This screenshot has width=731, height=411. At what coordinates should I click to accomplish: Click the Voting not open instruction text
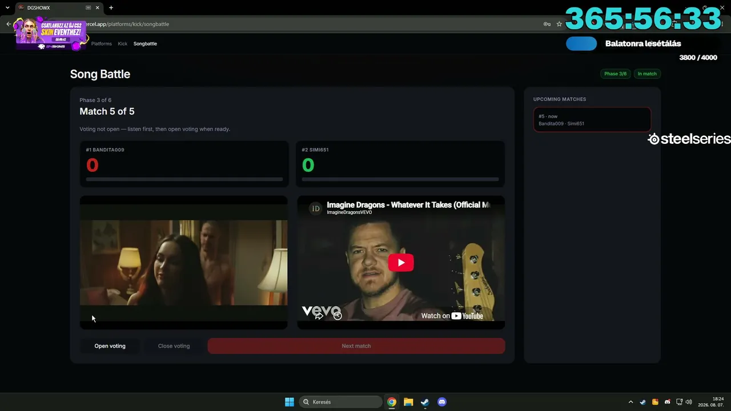pos(155,129)
